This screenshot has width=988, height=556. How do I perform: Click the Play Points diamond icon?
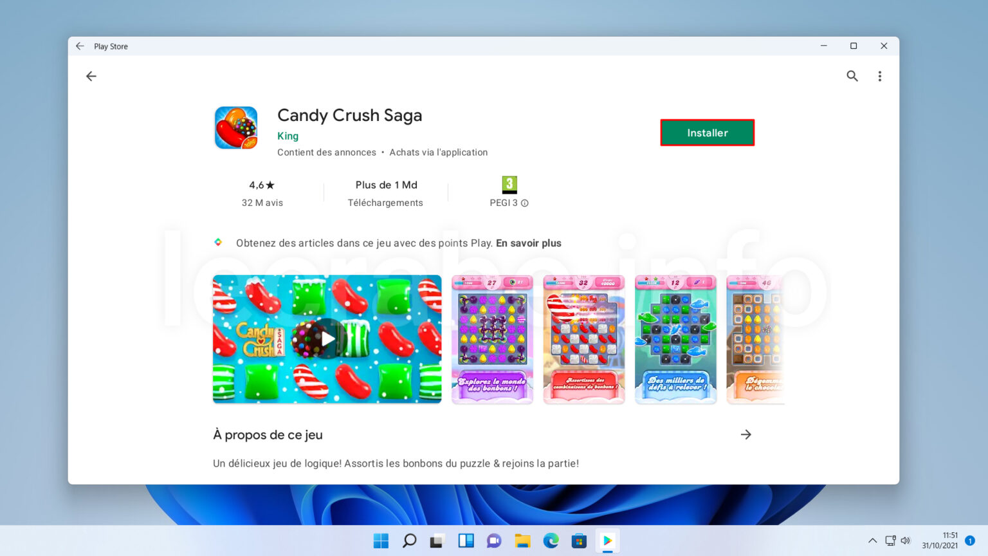click(217, 243)
